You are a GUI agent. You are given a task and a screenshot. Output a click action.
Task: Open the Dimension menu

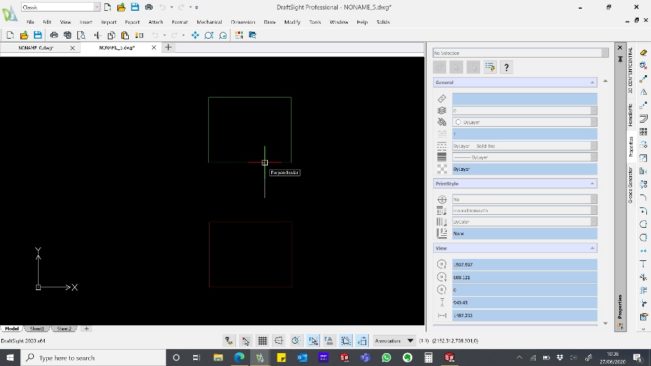243,22
